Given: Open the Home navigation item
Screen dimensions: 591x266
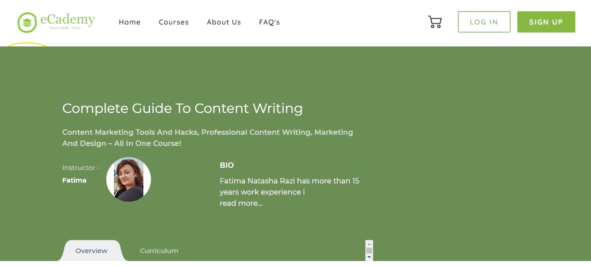Looking at the screenshot, I should pos(130,22).
